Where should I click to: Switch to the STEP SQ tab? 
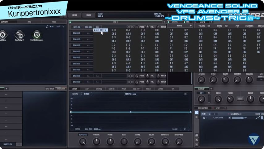[x=111, y=89]
